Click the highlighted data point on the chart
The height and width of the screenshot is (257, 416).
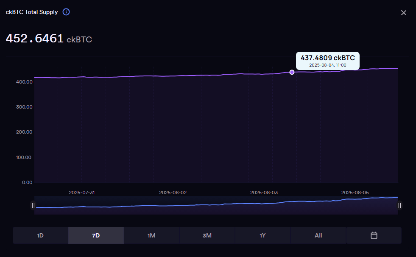pos(292,72)
